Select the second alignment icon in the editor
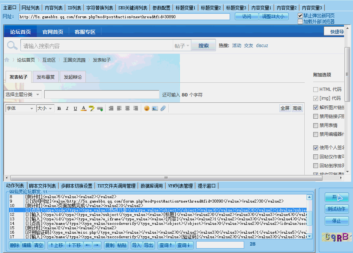This screenshot has width=353, height=253. [x=119, y=108]
